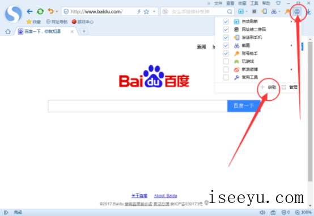Go back with the blue arrow
This screenshot has width=314, height=216.
tap(29, 11)
